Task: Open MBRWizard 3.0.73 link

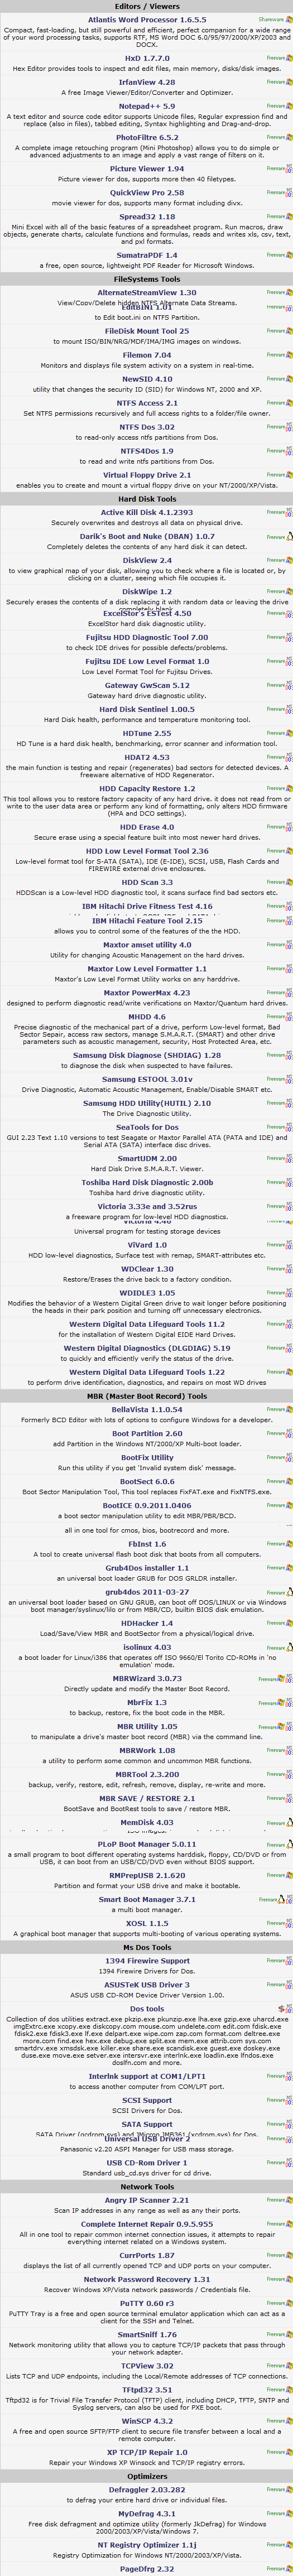Action: 146,1678
